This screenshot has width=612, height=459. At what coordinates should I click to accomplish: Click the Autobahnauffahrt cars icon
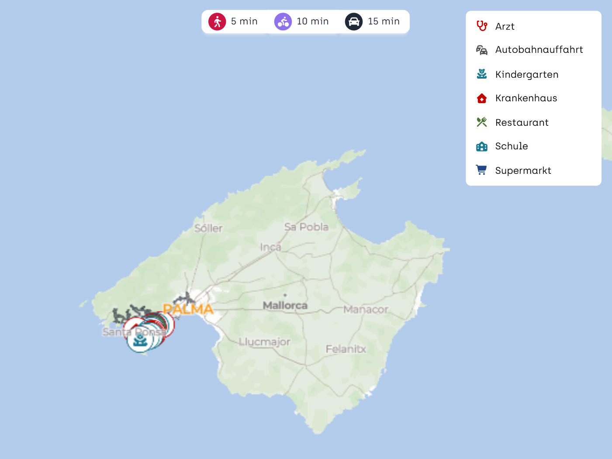pyautogui.click(x=481, y=50)
